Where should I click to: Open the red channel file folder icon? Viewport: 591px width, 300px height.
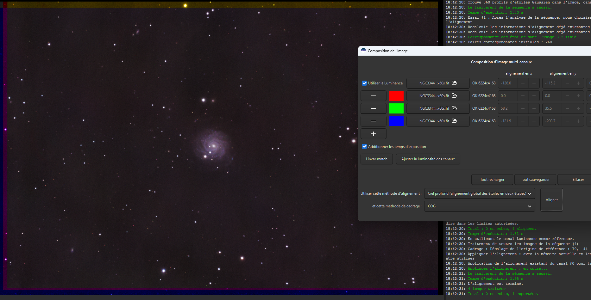click(454, 96)
